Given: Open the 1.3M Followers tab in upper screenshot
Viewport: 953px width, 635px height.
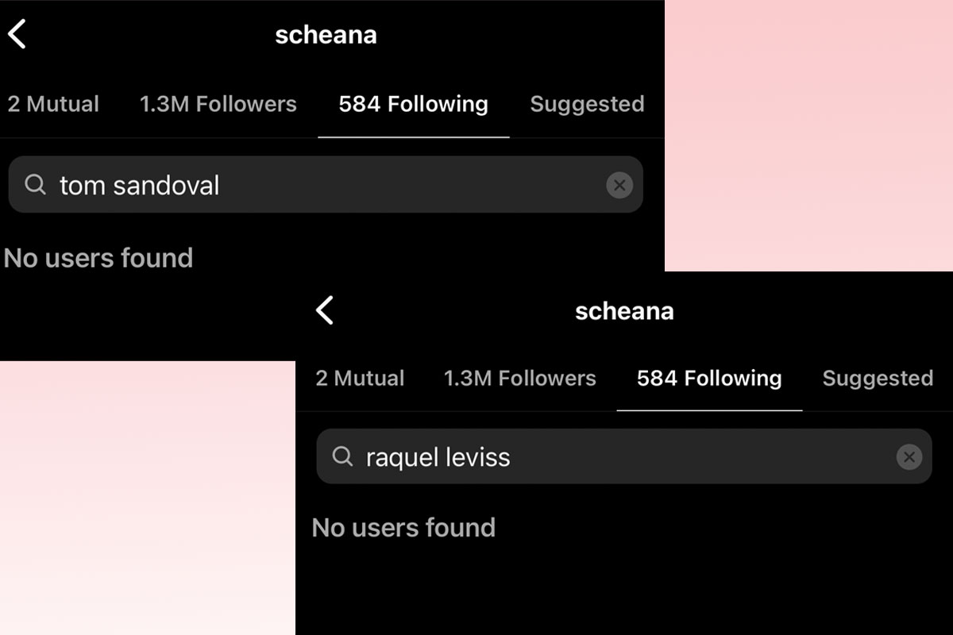Looking at the screenshot, I should [218, 104].
